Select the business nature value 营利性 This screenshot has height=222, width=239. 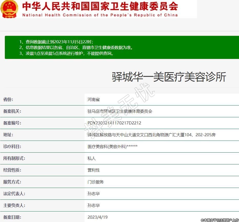tap(93, 170)
